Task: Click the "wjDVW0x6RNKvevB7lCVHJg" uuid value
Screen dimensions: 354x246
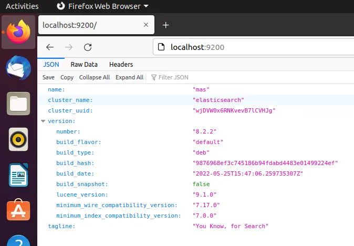Action: pos(234,110)
